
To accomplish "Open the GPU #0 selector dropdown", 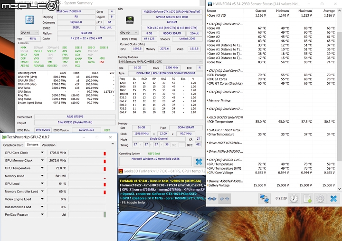I will (x=129, y=33).
